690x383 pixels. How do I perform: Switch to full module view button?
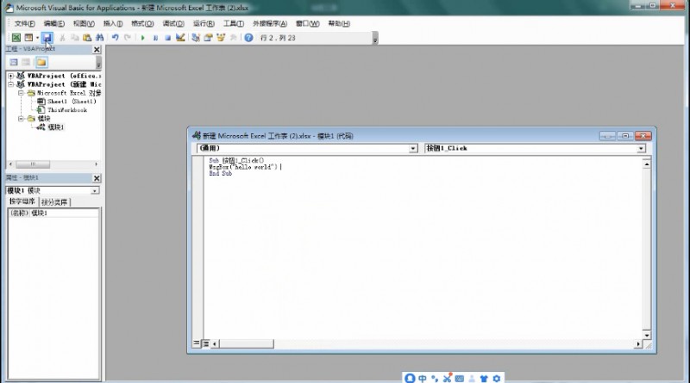pos(205,343)
